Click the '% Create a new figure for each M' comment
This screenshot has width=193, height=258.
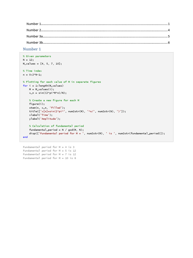point(54,100)
